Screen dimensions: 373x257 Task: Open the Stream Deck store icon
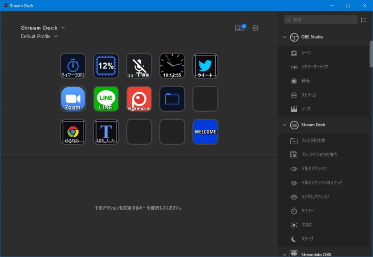pyautogui.click(x=240, y=28)
